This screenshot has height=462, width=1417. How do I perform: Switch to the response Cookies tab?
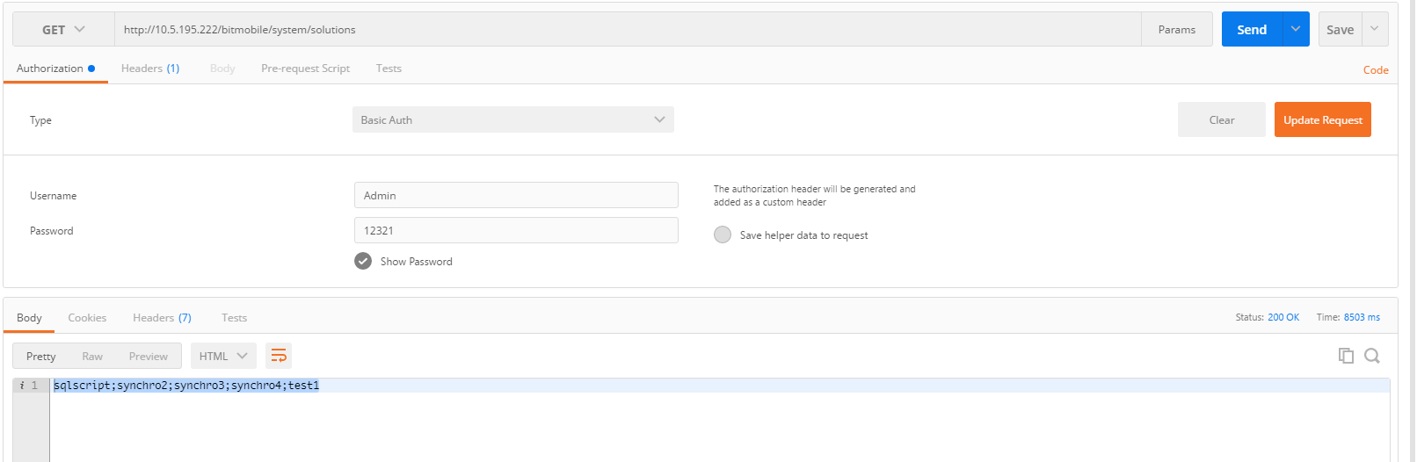point(87,318)
